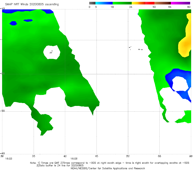The height and width of the screenshot is (170, 193).
Task: Click the small island outline inside the white hole
Action: (51, 52)
